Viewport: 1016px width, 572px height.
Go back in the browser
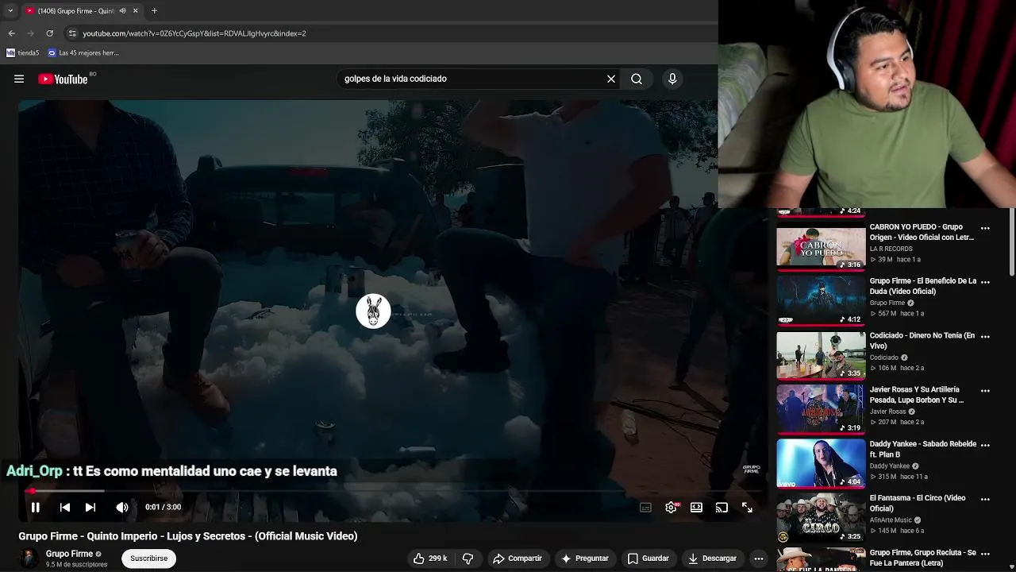11,33
